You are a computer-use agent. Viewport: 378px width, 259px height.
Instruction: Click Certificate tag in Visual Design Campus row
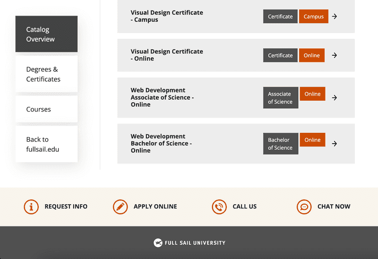click(x=280, y=17)
